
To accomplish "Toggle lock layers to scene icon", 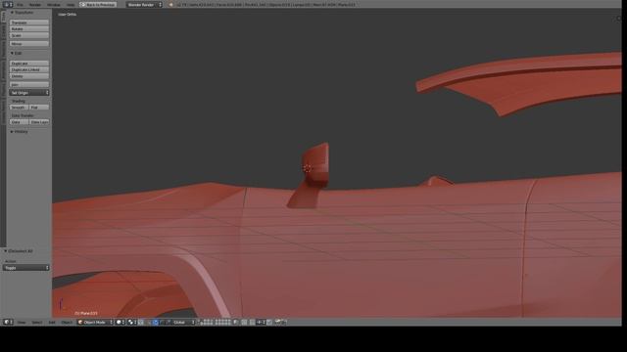I will pos(236,322).
